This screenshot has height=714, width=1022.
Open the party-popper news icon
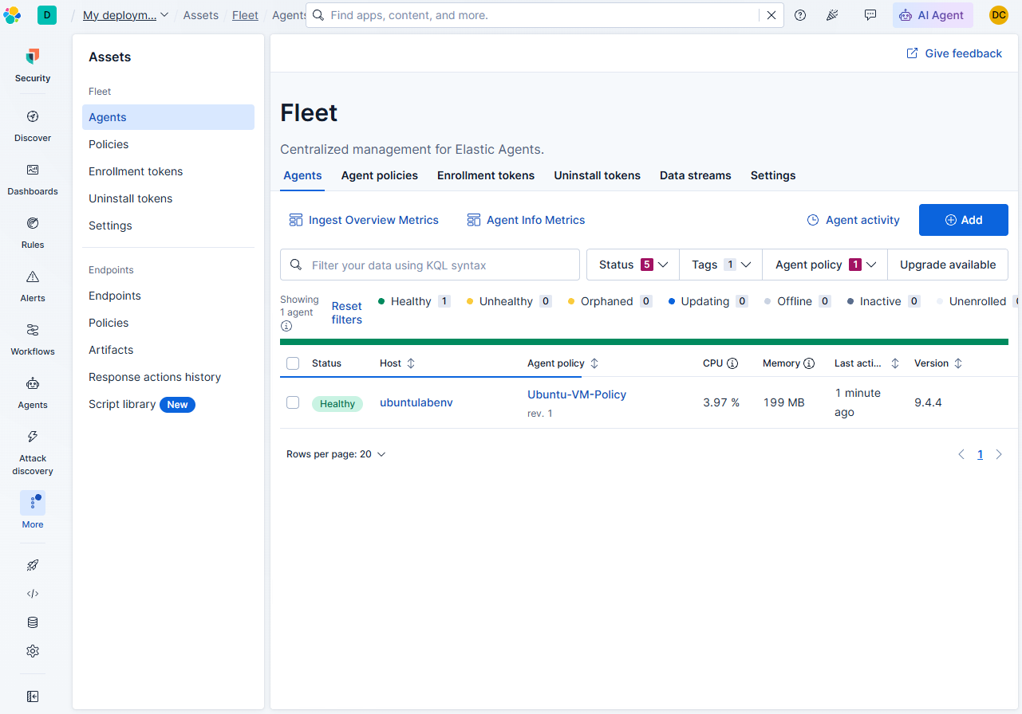[x=832, y=15]
